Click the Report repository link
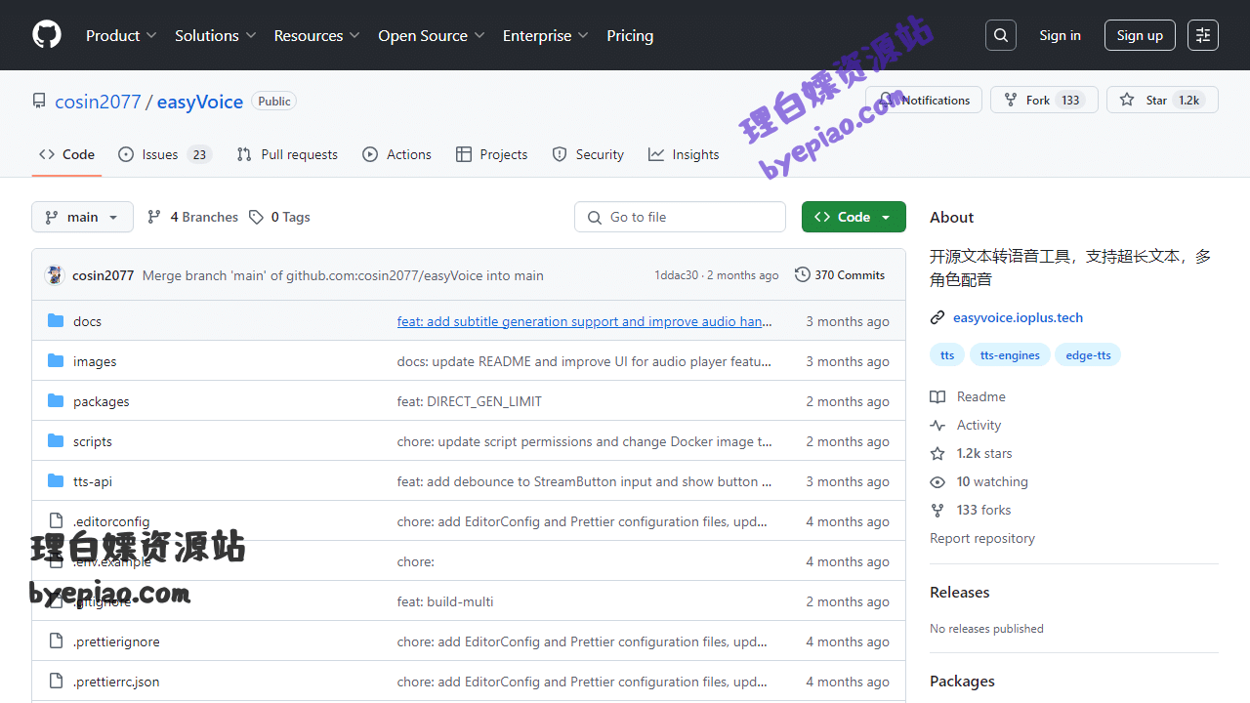Viewport: 1250px width, 703px height. tap(982, 538)
